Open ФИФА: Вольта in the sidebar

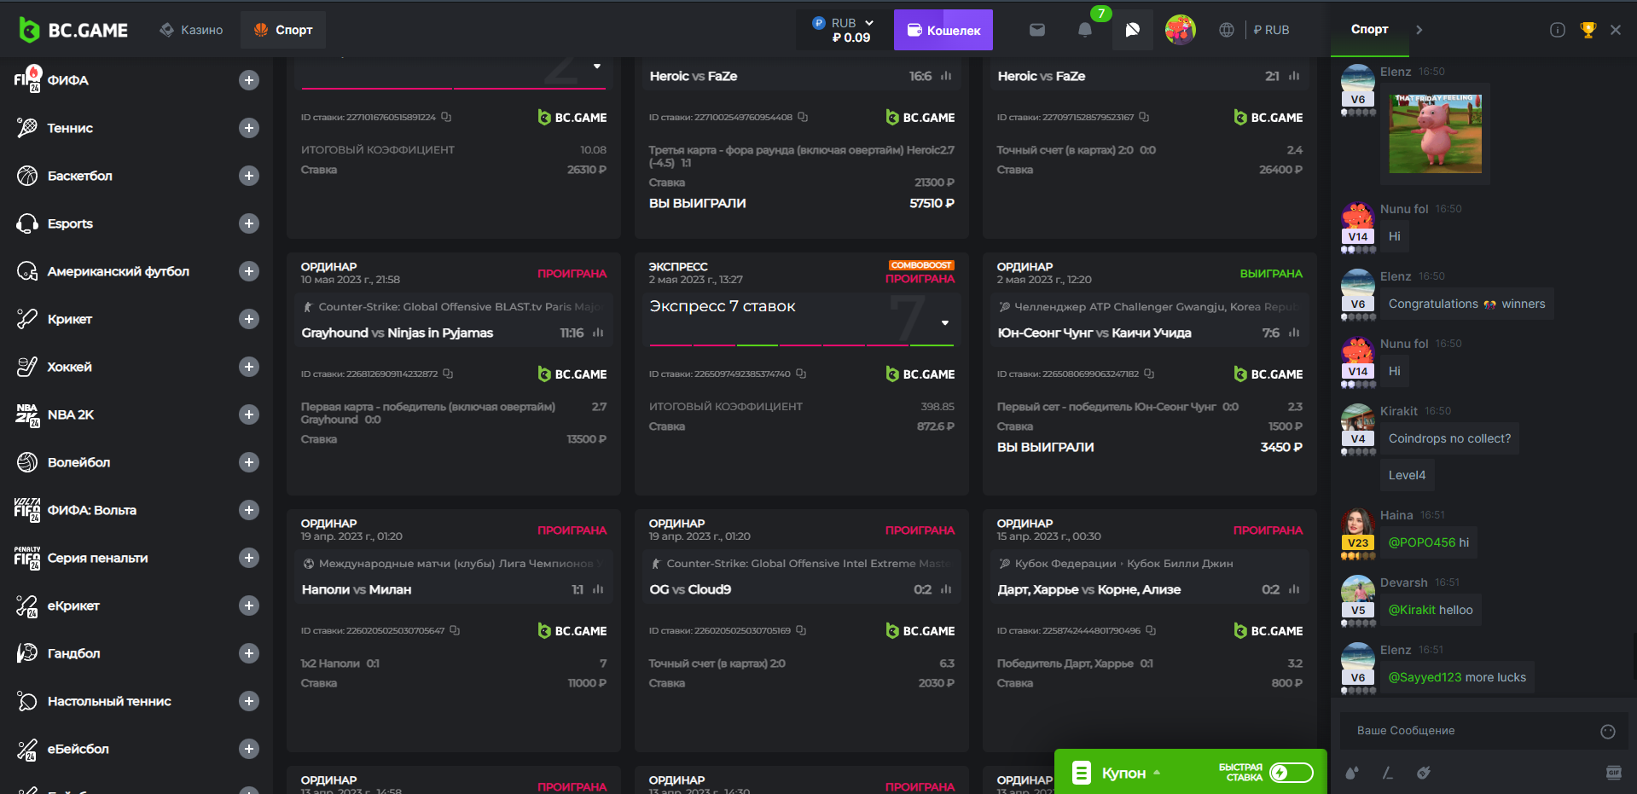[x=92, y=510]
